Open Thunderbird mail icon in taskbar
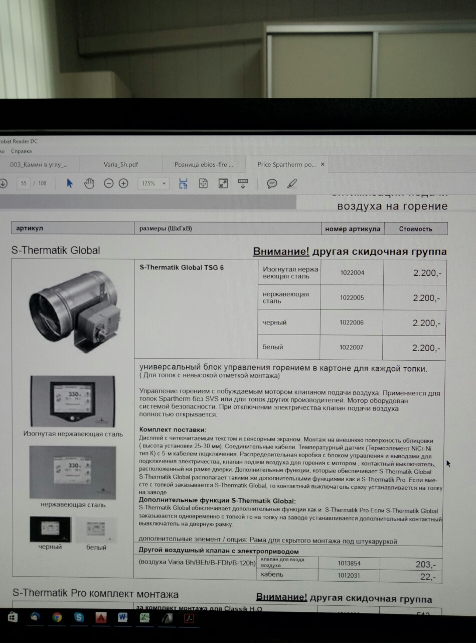The height and width of the screenshot is (643, 476). (x=35, y=617)
